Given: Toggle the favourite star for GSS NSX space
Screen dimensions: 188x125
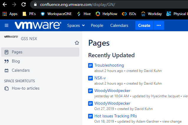Looking at the screenshot, I should click(x=77, y=43).
